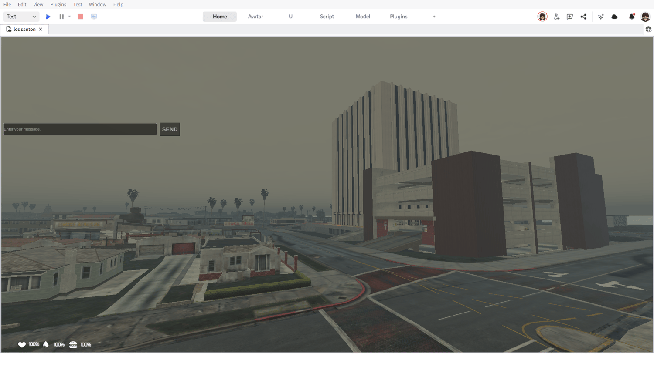654x367 pixels.
Task: Open notifications bell
Action: pyautogui.click(x=632, y=17)
